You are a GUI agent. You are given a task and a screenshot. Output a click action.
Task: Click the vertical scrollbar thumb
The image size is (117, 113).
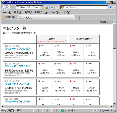click(114, 36)
